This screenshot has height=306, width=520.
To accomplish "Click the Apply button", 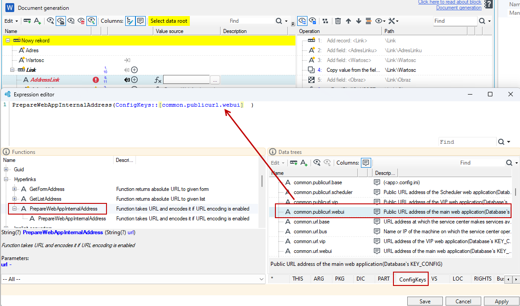I will pos(502,302).
